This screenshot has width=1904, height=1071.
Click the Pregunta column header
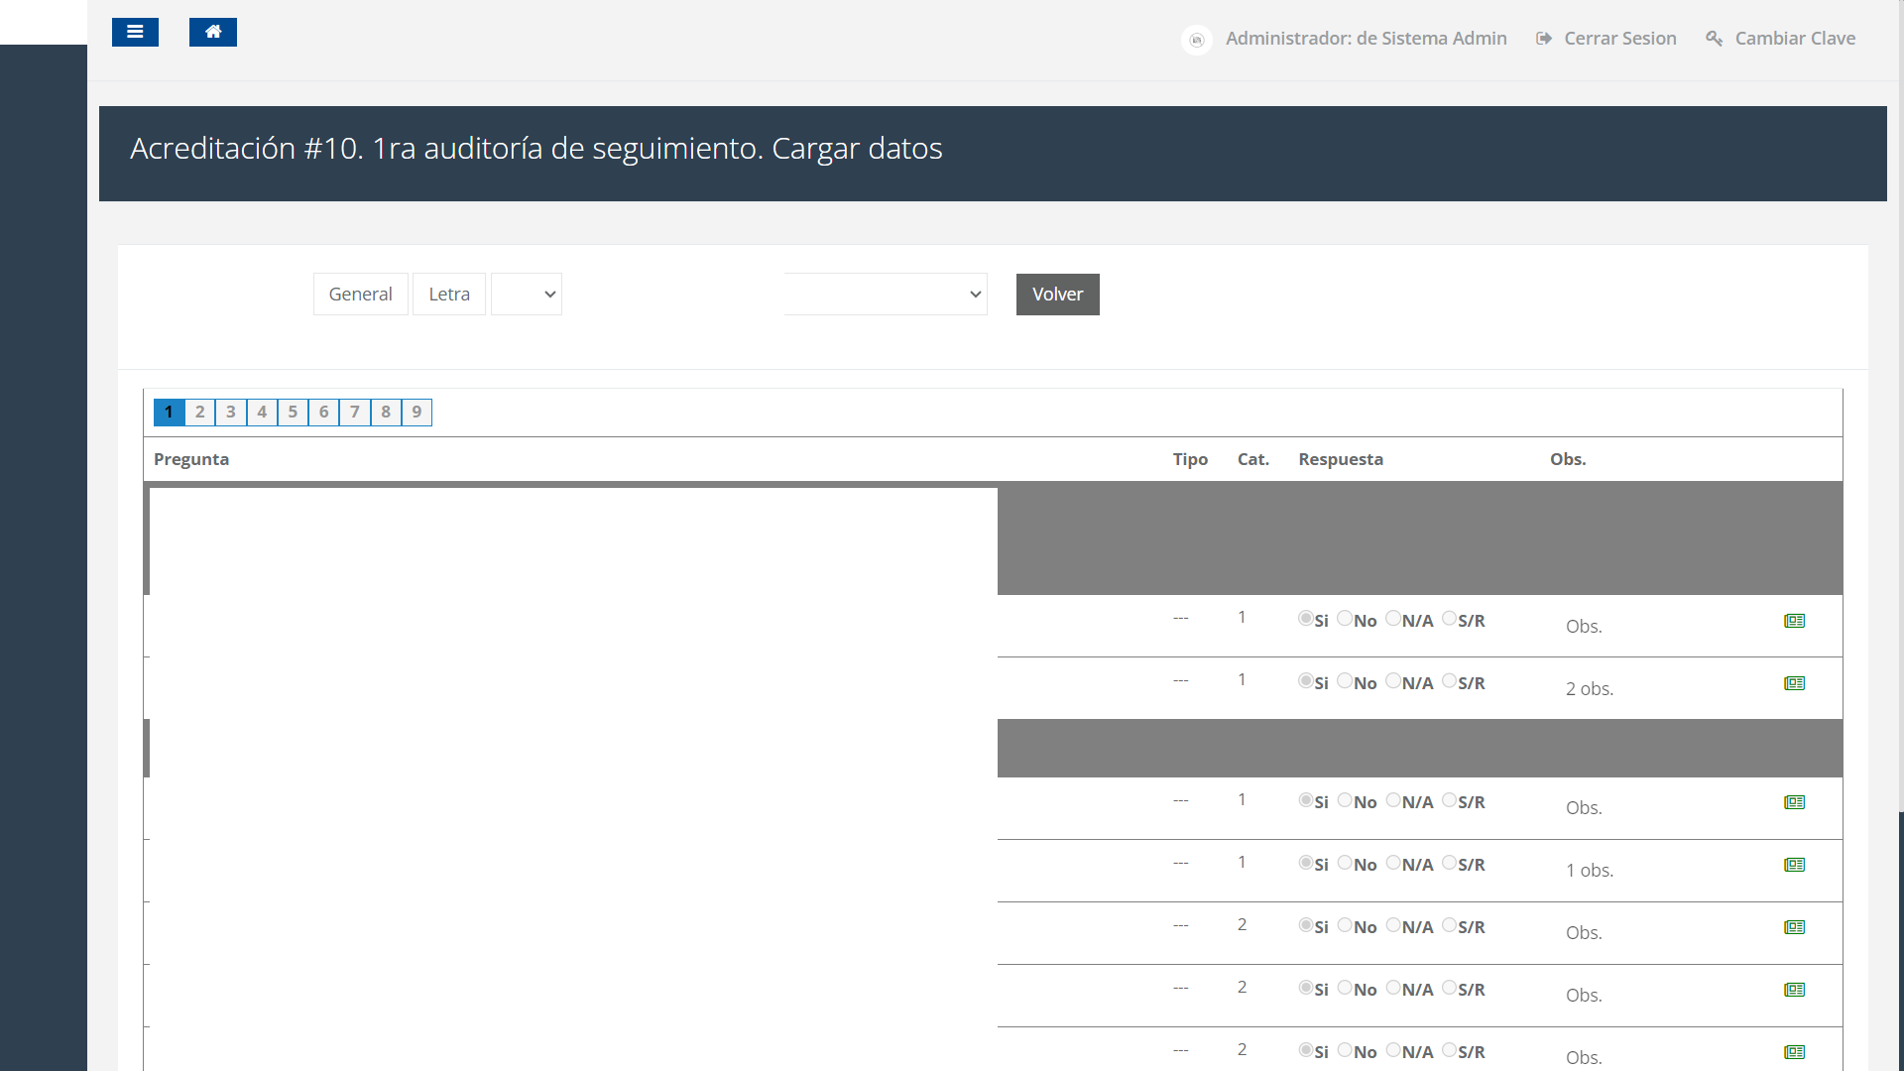(x=191, y=459)
